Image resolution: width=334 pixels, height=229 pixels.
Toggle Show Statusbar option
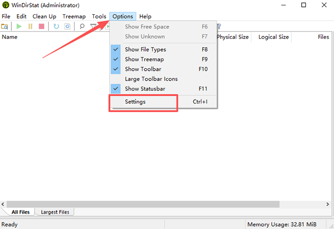164,88
